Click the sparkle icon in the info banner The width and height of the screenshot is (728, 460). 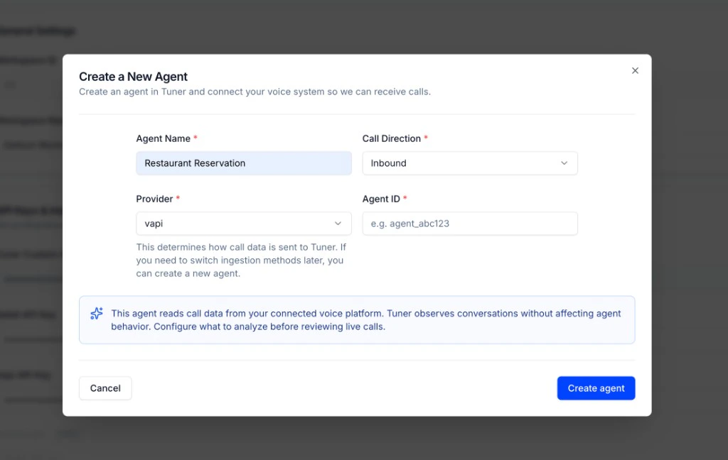pyautogui.click(x=97, y=313)
